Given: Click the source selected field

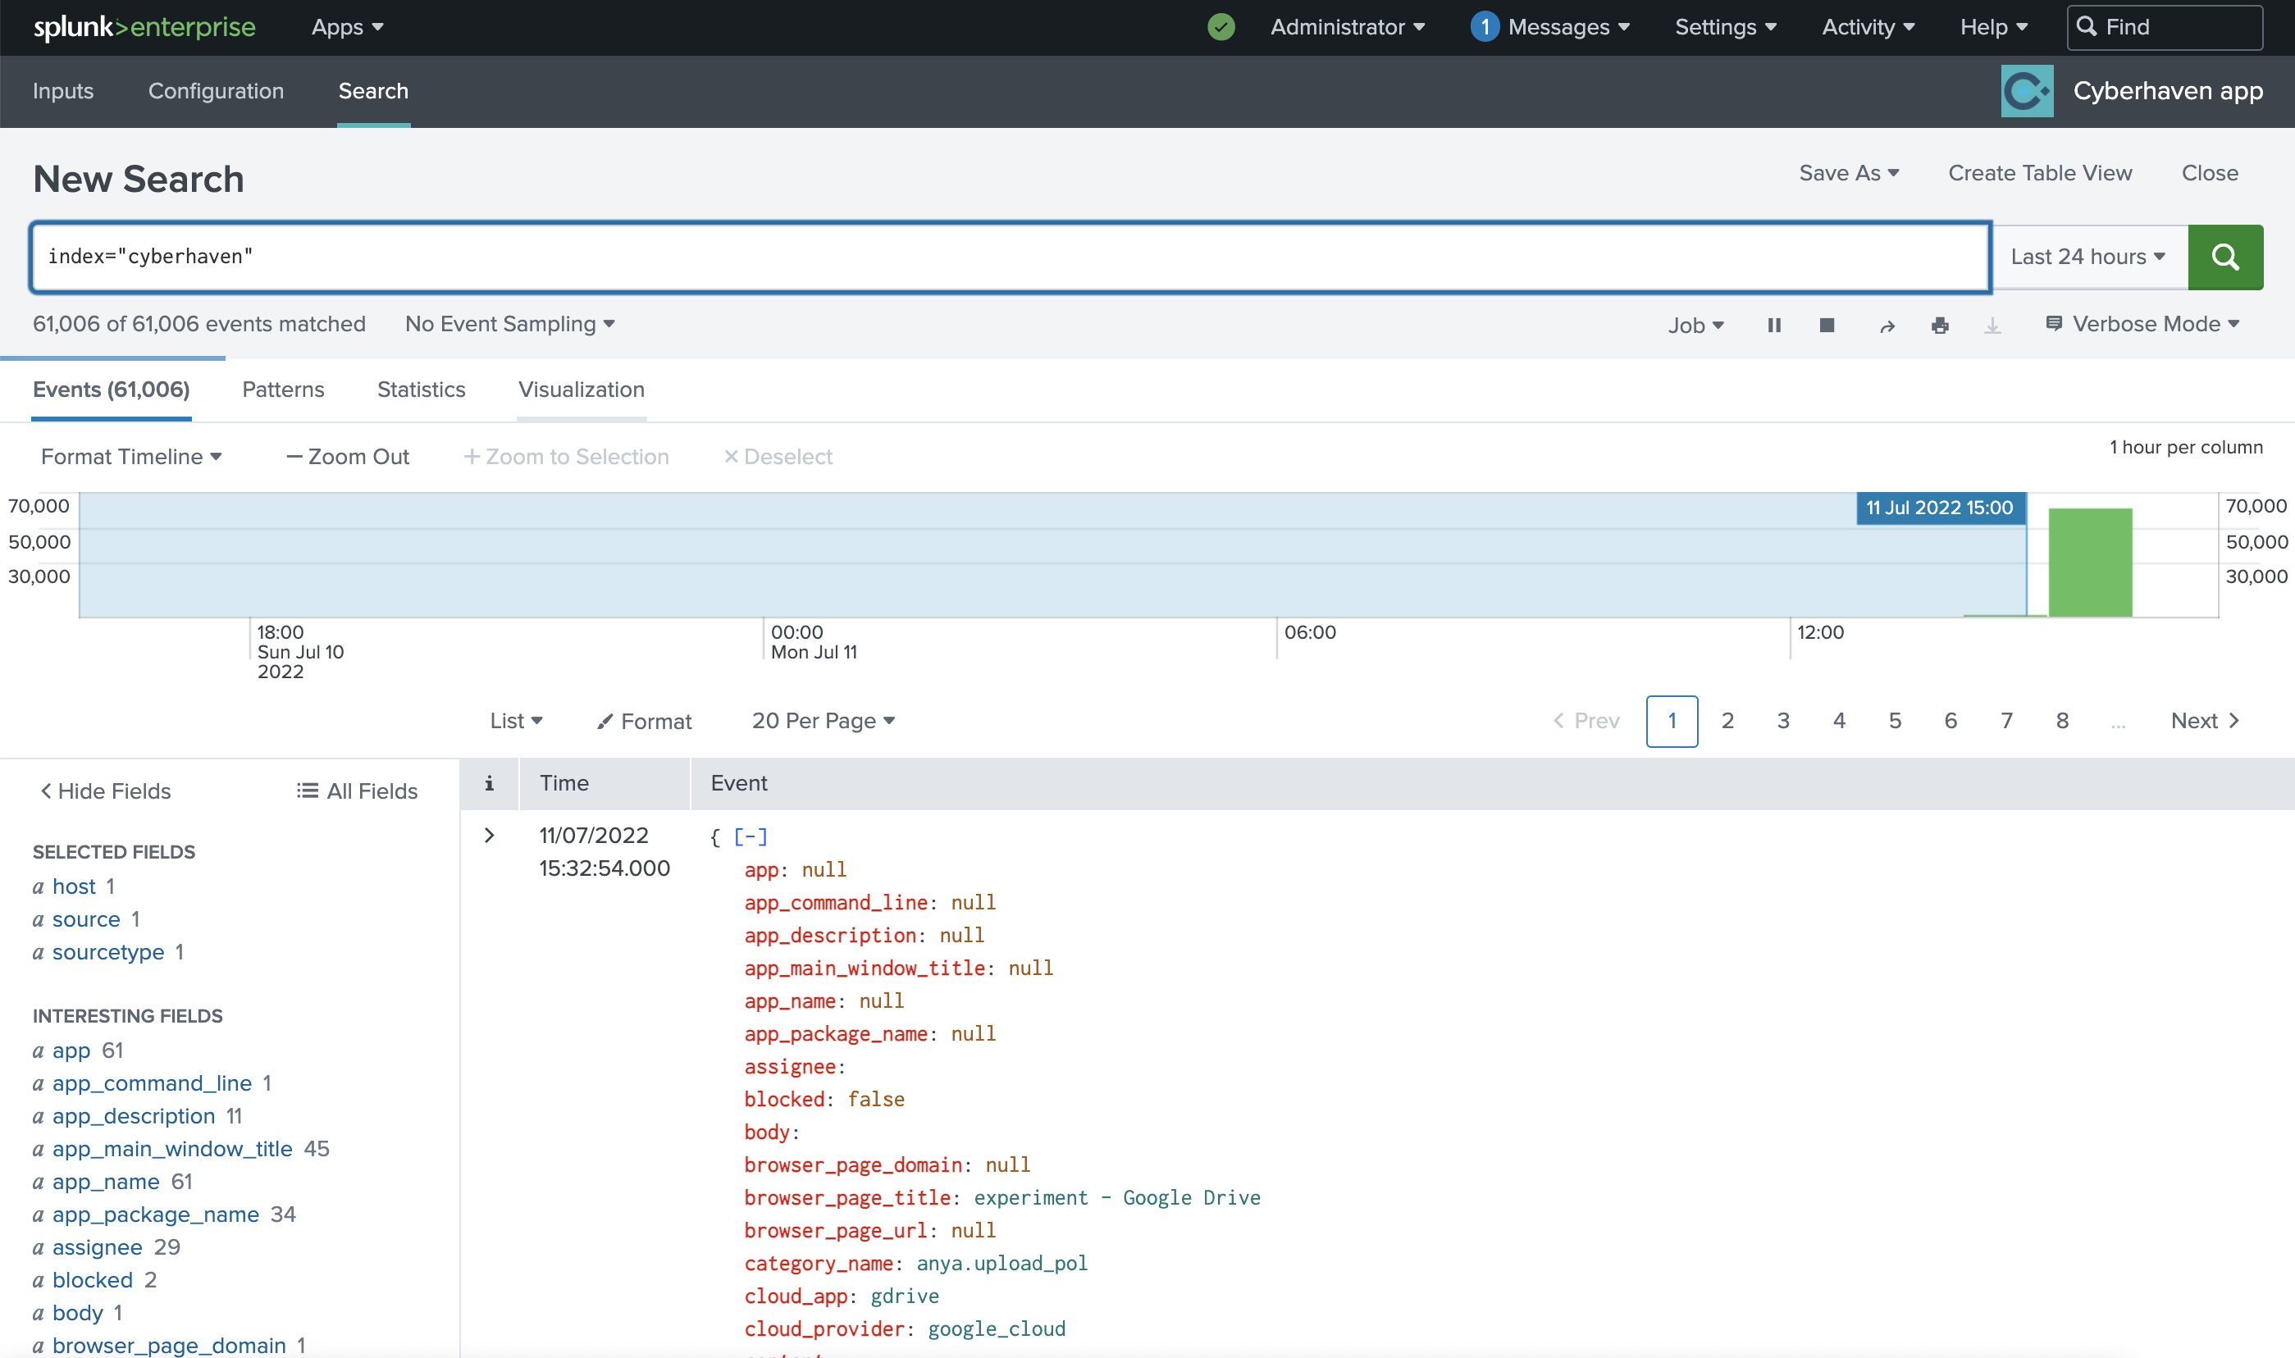Looking at the screenshot, I should tap(86, 919).
